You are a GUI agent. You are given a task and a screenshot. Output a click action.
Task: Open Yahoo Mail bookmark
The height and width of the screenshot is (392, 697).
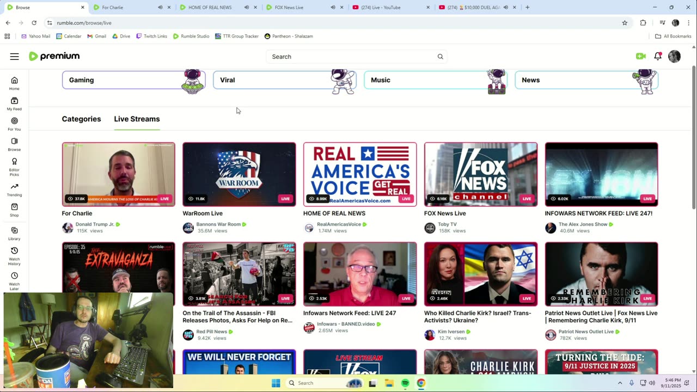35,36
